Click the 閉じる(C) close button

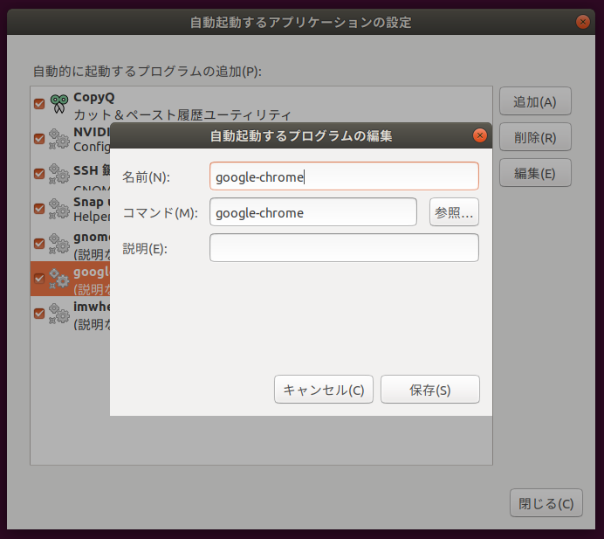(x=546, y=503)
